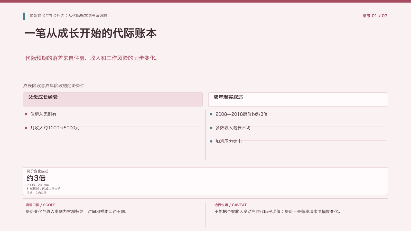Viewport: 411px width, 231px height.
Task: Click the '测量口径 / SCOPE' heading
Action: pos(41,205)
